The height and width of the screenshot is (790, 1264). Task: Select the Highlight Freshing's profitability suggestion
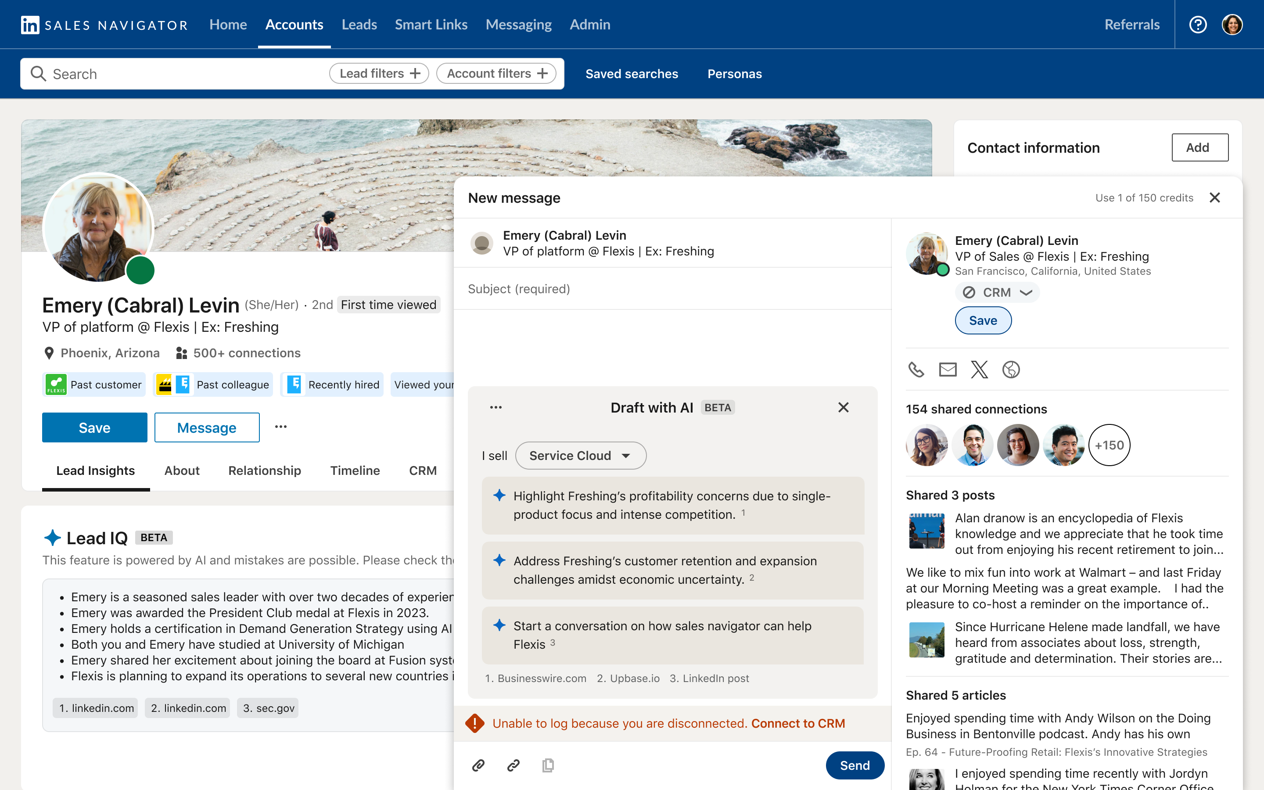coord(673,505)
